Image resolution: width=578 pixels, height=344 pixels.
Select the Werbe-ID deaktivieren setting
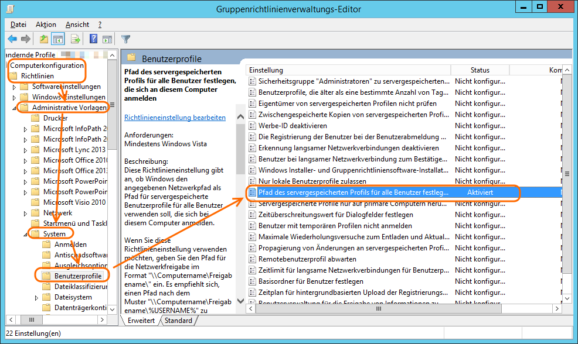tap(293, 126)
